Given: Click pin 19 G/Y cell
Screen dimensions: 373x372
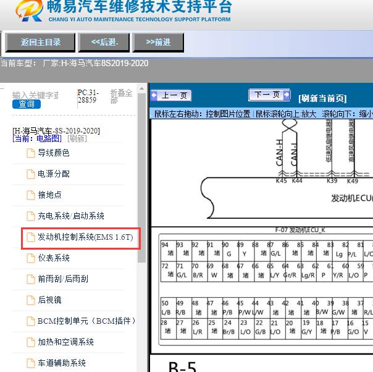Looking at the screenshot, I should coord(308,328).
